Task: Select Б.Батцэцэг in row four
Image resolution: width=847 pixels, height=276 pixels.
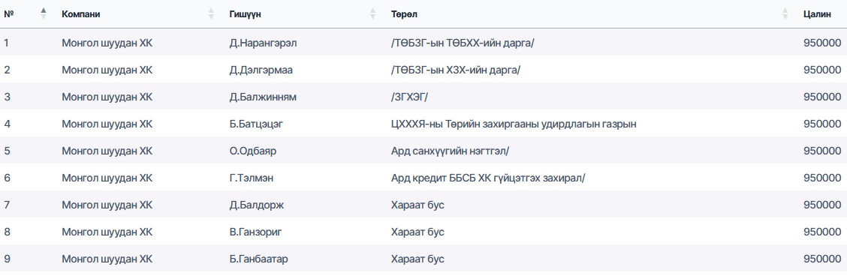Action: click(256, 124)
